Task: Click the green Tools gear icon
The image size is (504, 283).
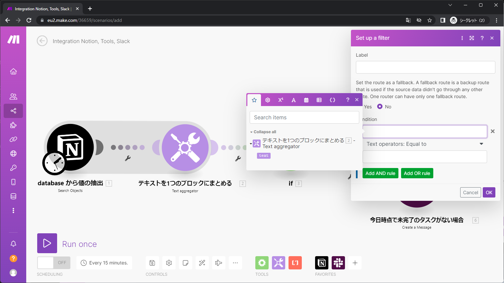Action: pos(262,262)
